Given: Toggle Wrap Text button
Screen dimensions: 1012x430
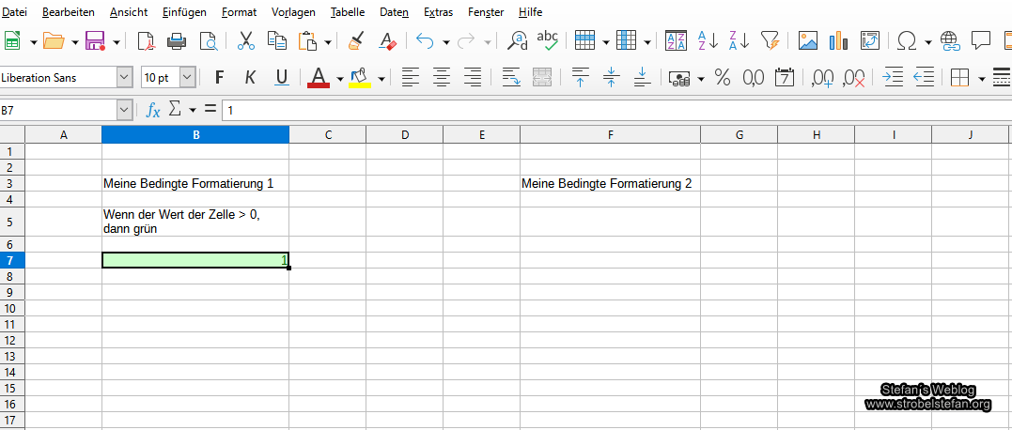Looking at the screenshot, I should point(511,78).
